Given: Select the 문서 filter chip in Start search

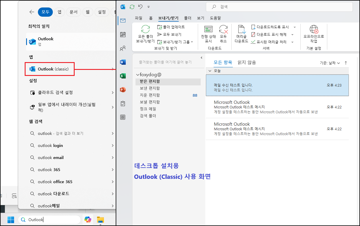Looking at the screenshot, I should (x=73, y=12).
